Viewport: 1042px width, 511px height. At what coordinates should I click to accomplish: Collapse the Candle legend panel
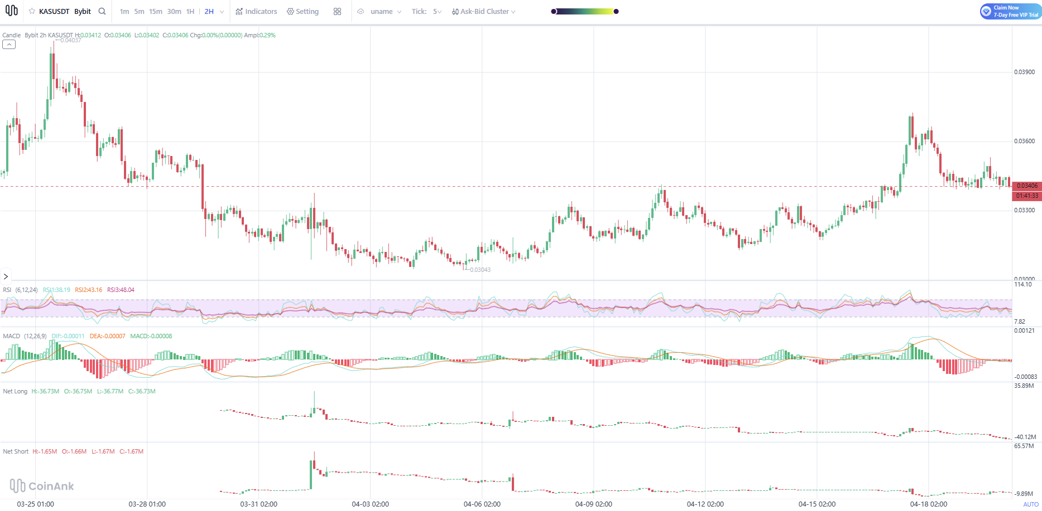click(x=9, y=45)
